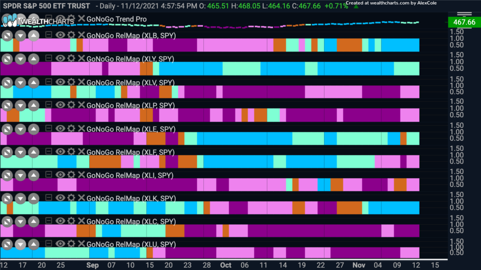481x270 pixels.
Task: Open settings gear for RelMap (XLC, SPY)
Action: 71,221
